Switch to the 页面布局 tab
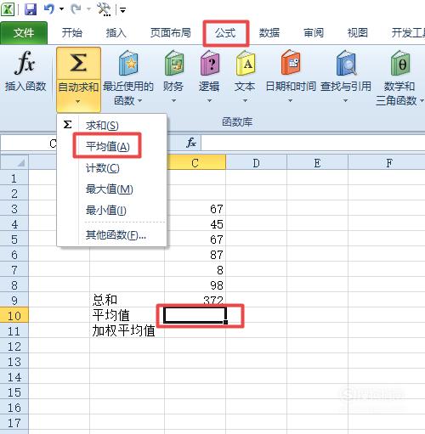 coord(171,33)
